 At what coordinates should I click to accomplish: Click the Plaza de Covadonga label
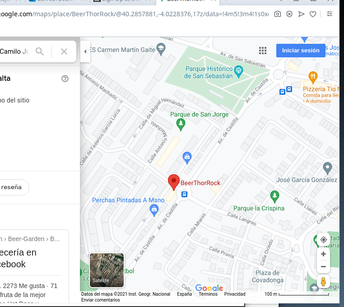tap(267, 276)
